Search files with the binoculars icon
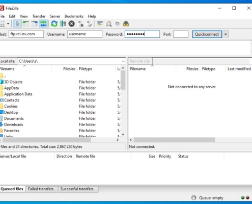This screenshot has height=204, width=252. [126, 24]
